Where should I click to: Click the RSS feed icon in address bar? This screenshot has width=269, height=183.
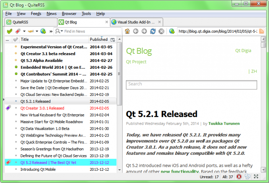pos(261,31)
